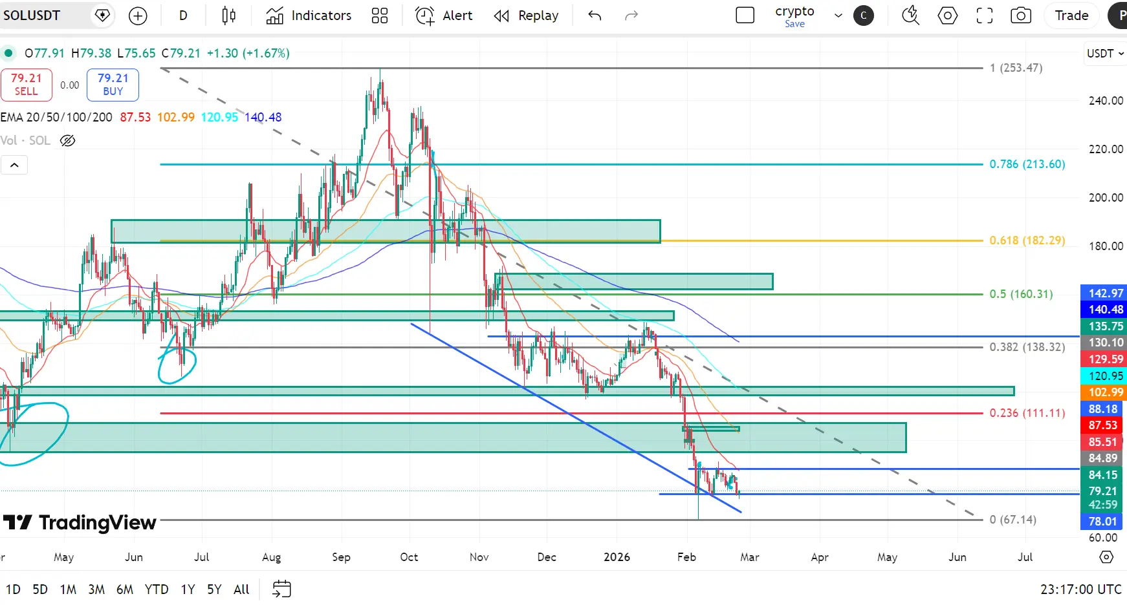Select the 3M date range
Image resolution: width=1127 pixels, height=605 pixels.
[x=96, y=589]
